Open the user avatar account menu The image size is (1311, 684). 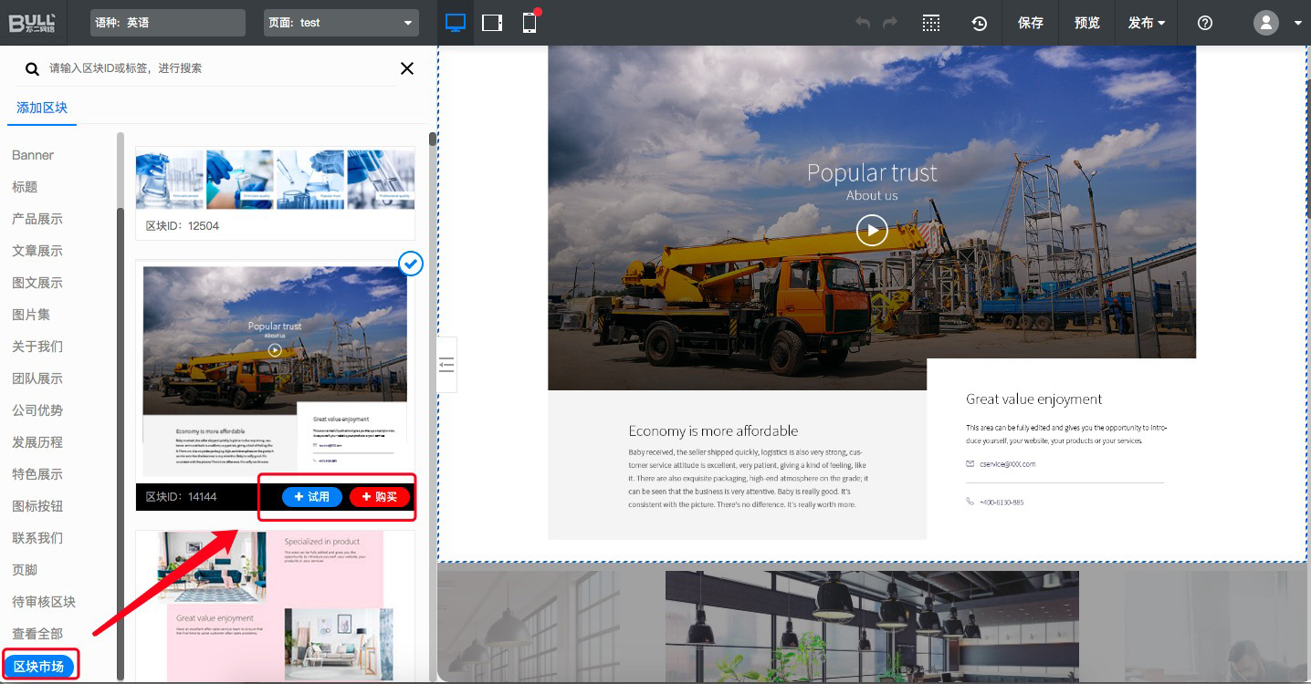(1266, 23)
